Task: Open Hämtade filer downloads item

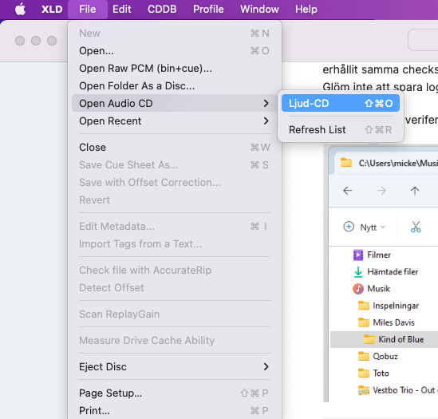Action: (x=386, y=271)
